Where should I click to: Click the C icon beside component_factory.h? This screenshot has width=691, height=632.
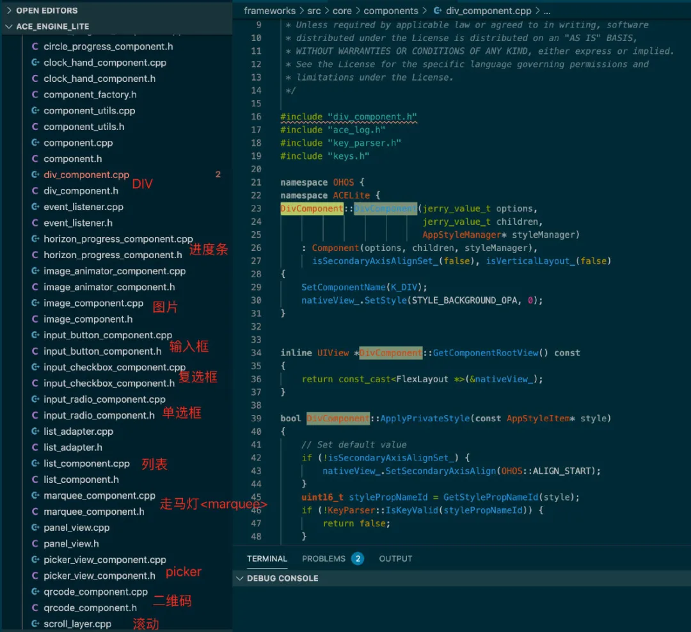point(35,95)
